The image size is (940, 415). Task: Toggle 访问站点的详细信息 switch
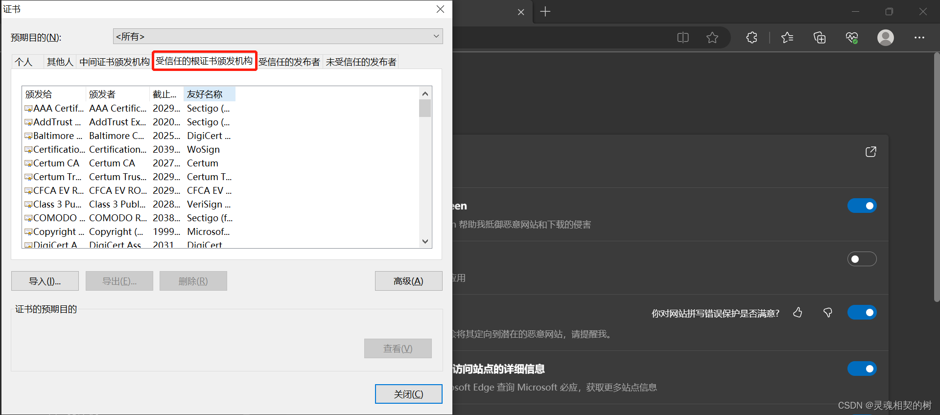862,369
